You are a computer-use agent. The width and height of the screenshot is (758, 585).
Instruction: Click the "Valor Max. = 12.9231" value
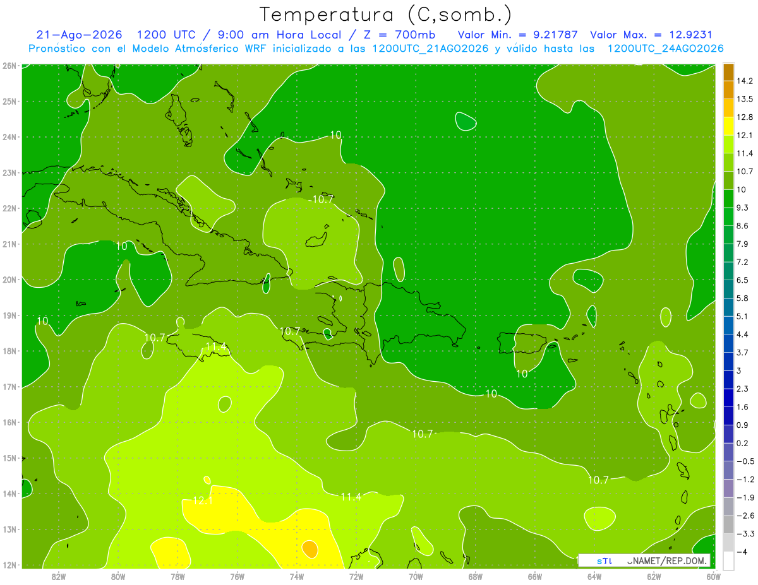pyautogui.click(x=651, y=35)
